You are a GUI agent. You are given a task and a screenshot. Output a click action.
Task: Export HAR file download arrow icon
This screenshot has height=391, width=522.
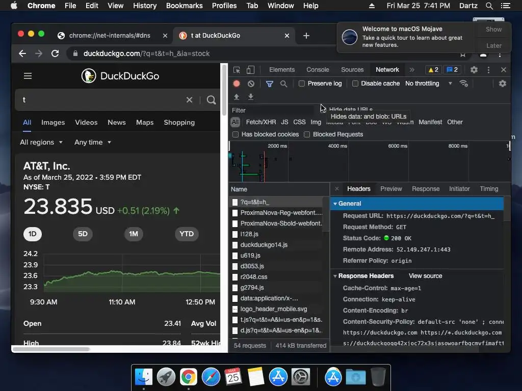pyautogui.click(x=251, y=97)
